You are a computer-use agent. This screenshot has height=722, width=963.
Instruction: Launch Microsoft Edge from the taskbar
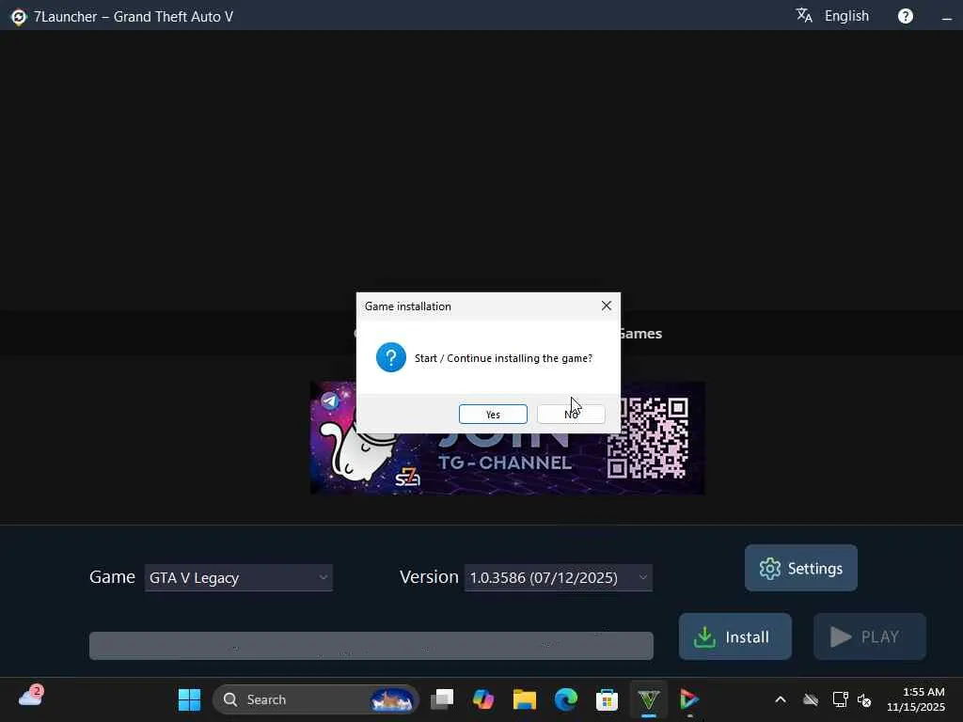565,699
